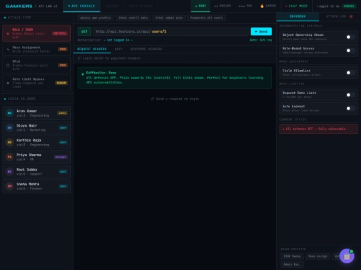The height and width of the screenshot is (270, 361).
Task: Show the Body tab
Action: (x=118, y=49)
